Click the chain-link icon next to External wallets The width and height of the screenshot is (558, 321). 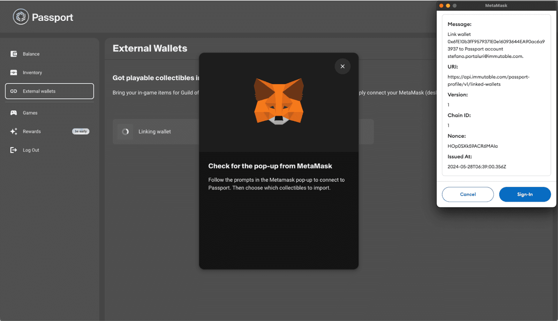pyautogui.click(x=13, y=91)
